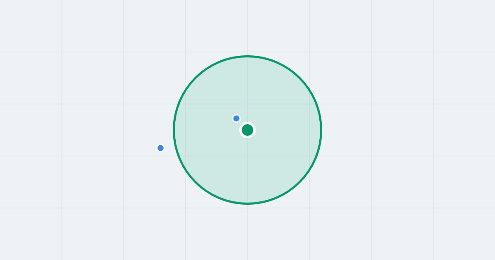Image resolution: width=495 pixels, height=260 pixels.
Task: Select the blue dot outside the circle
Action: pos(160,148)
